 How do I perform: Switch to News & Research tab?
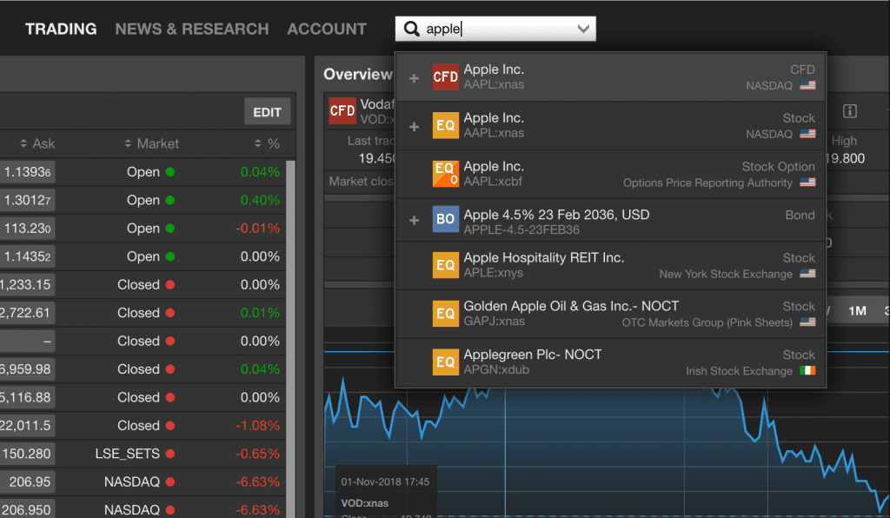192,30
